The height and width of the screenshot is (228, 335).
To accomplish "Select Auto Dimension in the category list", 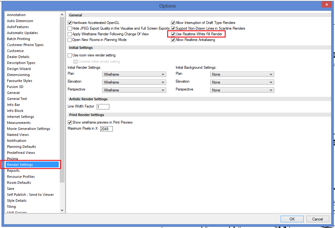I will click(20, 21).
